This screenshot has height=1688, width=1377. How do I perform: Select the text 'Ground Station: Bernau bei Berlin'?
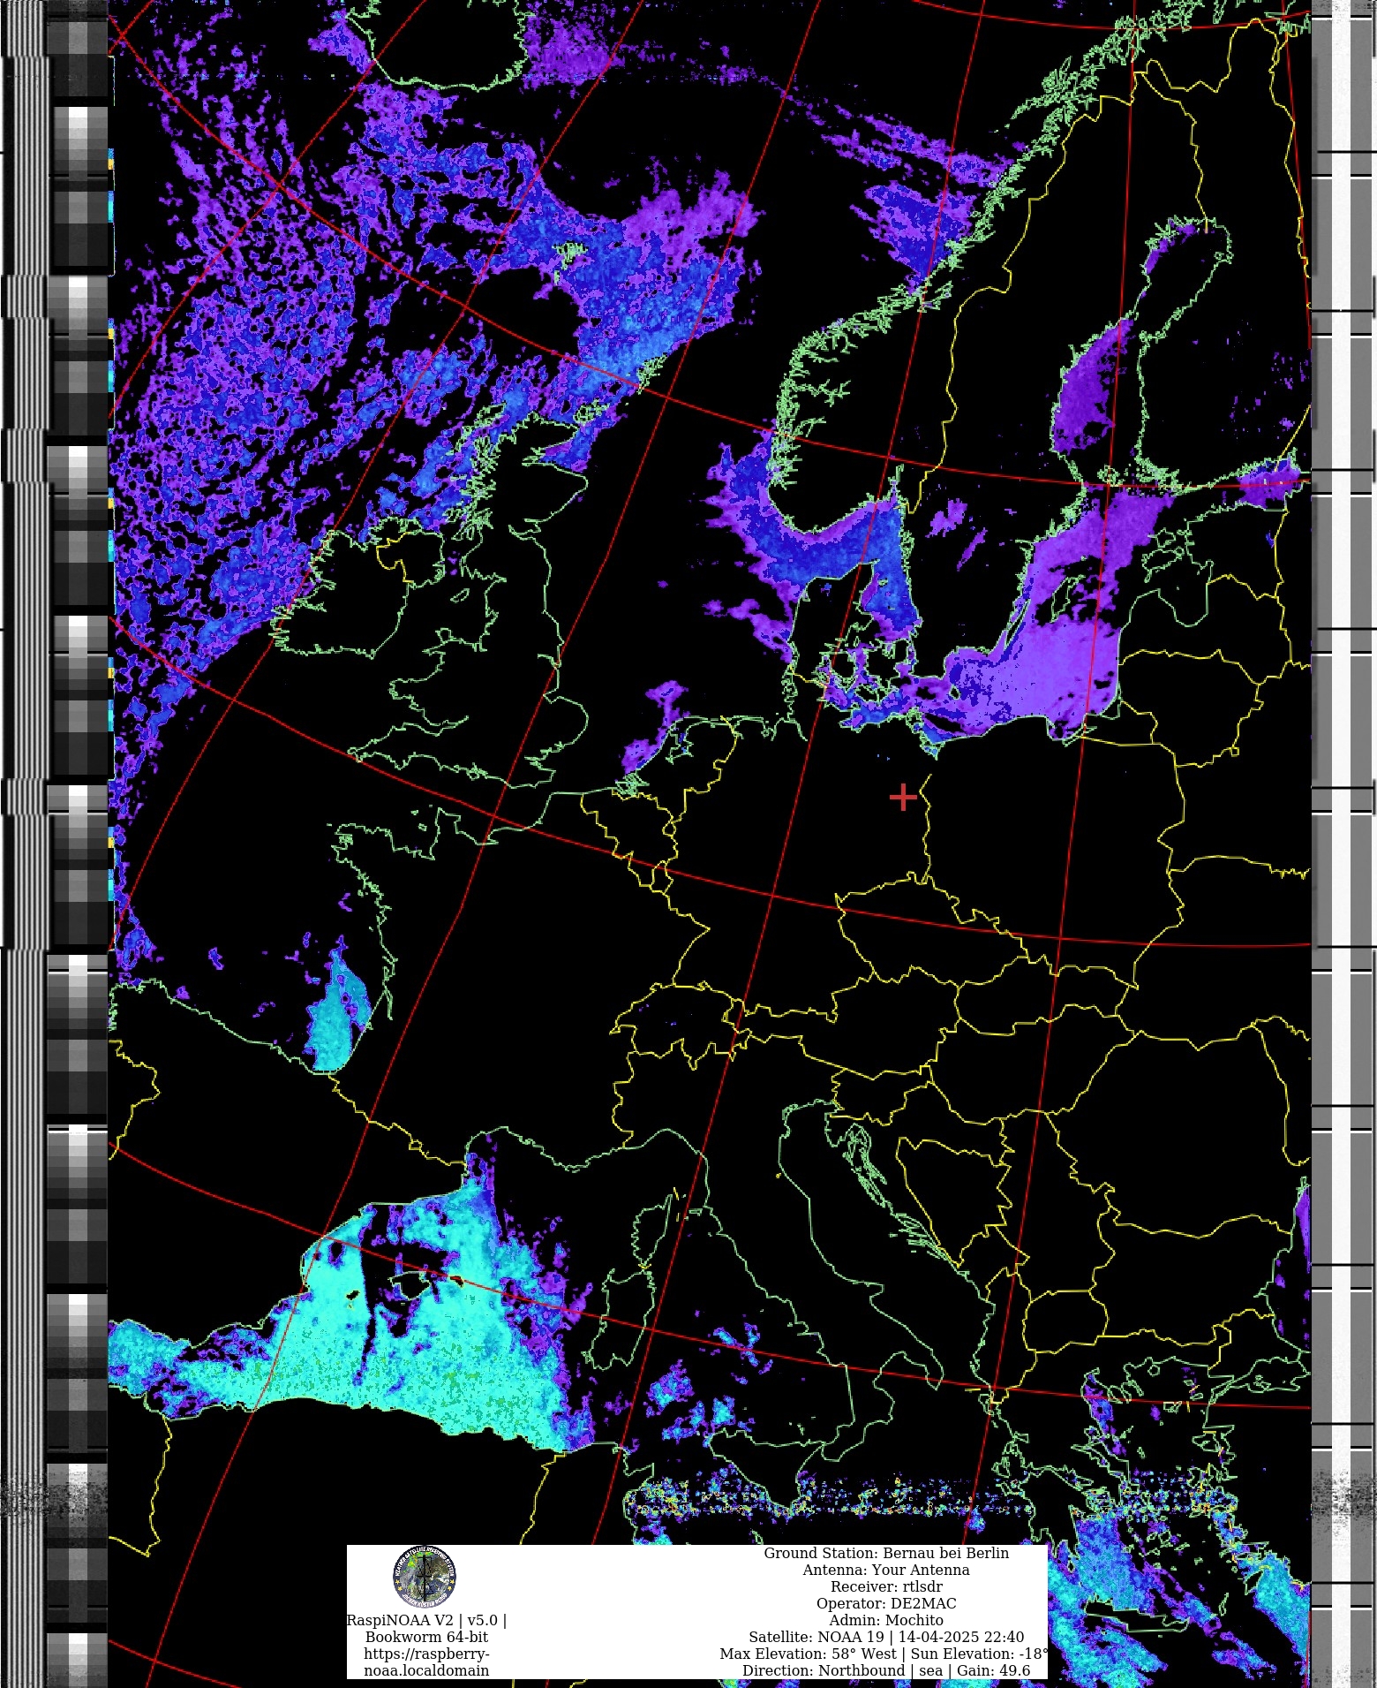pos(885,1553)
